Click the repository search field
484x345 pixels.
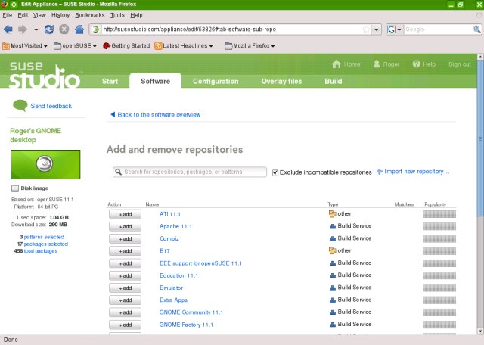[189, 172]
